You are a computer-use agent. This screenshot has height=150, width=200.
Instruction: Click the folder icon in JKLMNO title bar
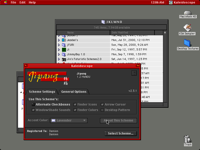pyautogui.click(x=103, y=22)
